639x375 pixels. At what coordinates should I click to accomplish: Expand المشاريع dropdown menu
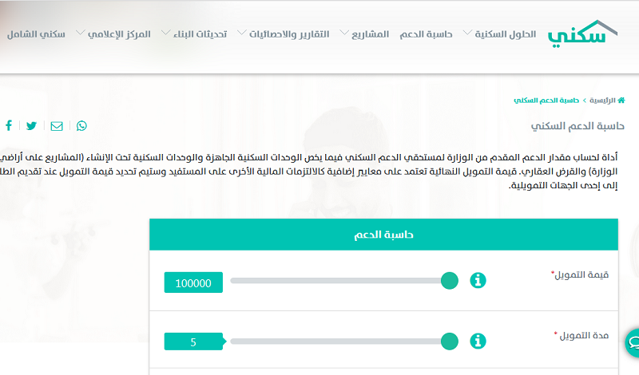click(x=364, y=34)
